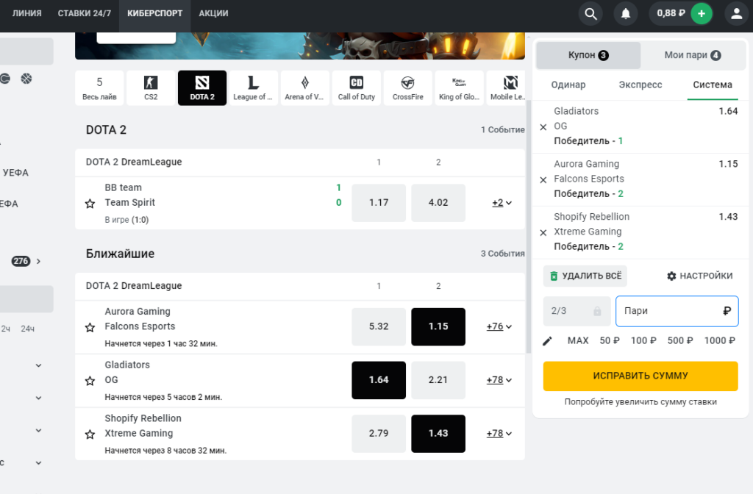Click the green plus deposit button
The height and width of the screenshot is (494, 753).
click(x=701, y=13)
